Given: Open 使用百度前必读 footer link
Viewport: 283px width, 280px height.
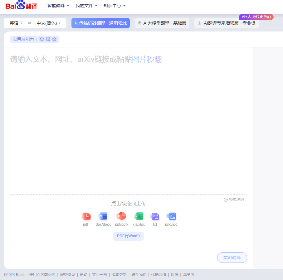Looking at the screenshot, I should point(42,275).
